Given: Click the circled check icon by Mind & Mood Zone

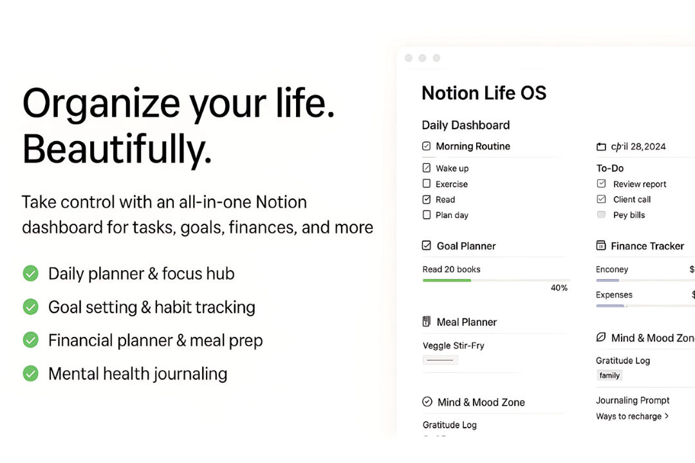Looking at the screenshot, I should point(427,402).
